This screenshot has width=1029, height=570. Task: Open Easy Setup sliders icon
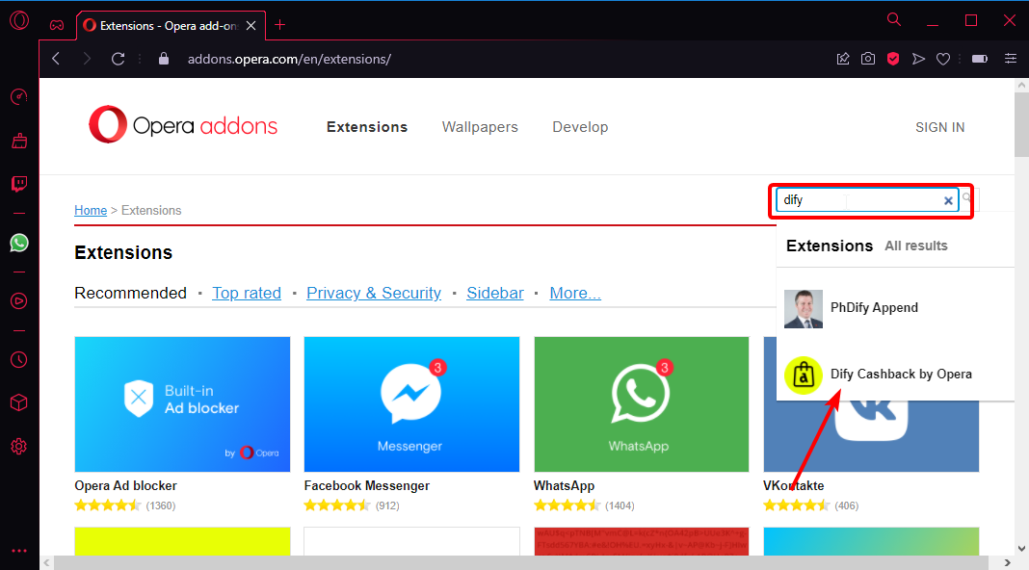[x=1011, y=59]
